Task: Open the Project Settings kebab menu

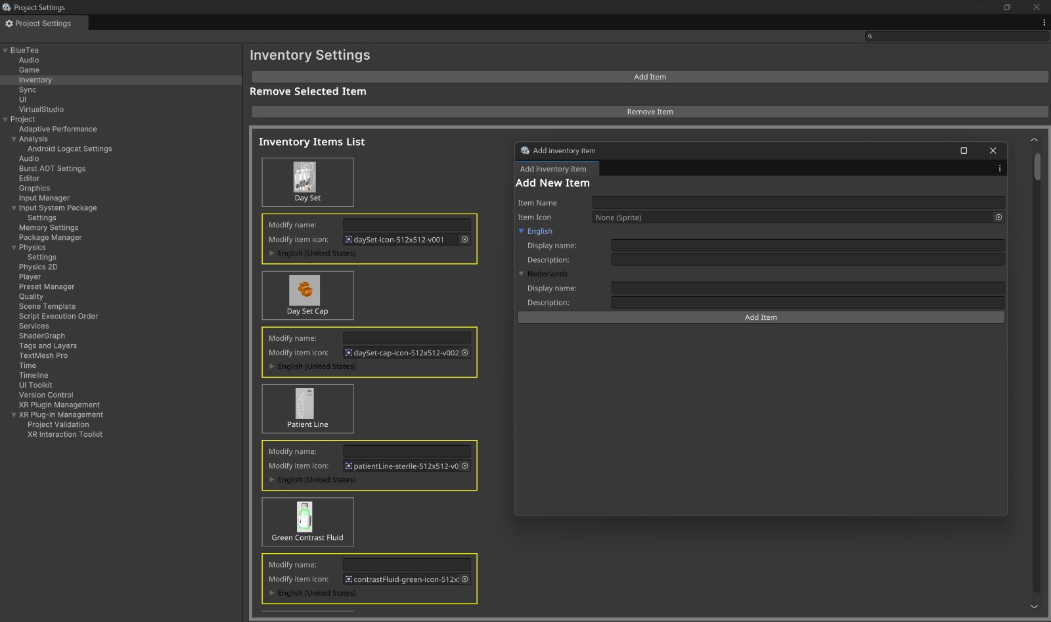Action: tap(1044, 22)
